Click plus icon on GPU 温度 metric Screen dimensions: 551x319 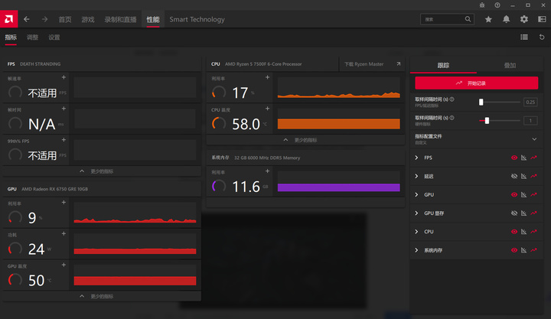tap(64, 265)
